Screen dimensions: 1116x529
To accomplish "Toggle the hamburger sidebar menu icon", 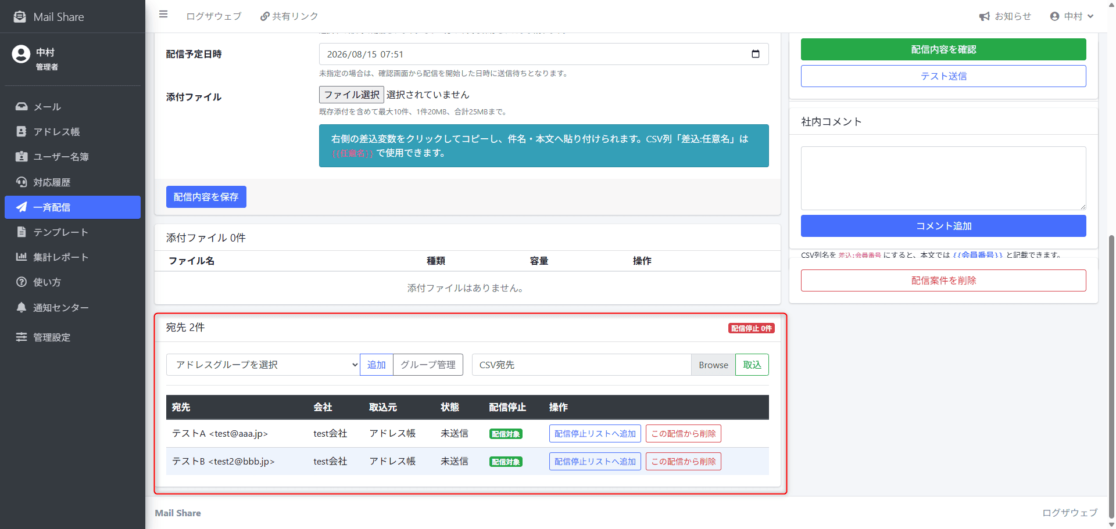I will pyautogui.click(x=163, y=15).
